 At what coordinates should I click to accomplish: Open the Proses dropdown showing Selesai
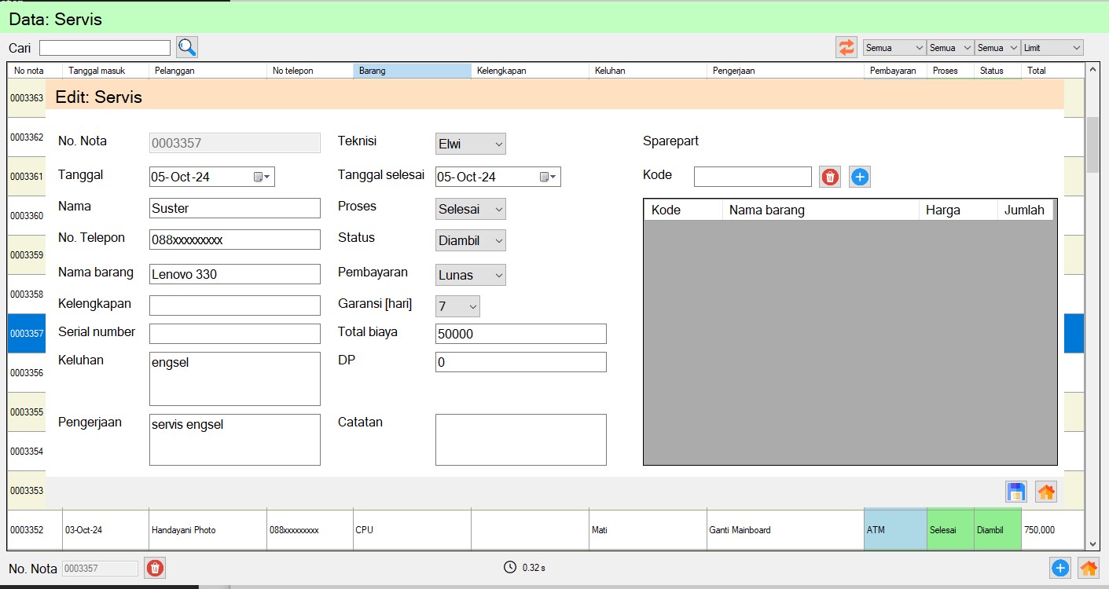tap(471, 209)
